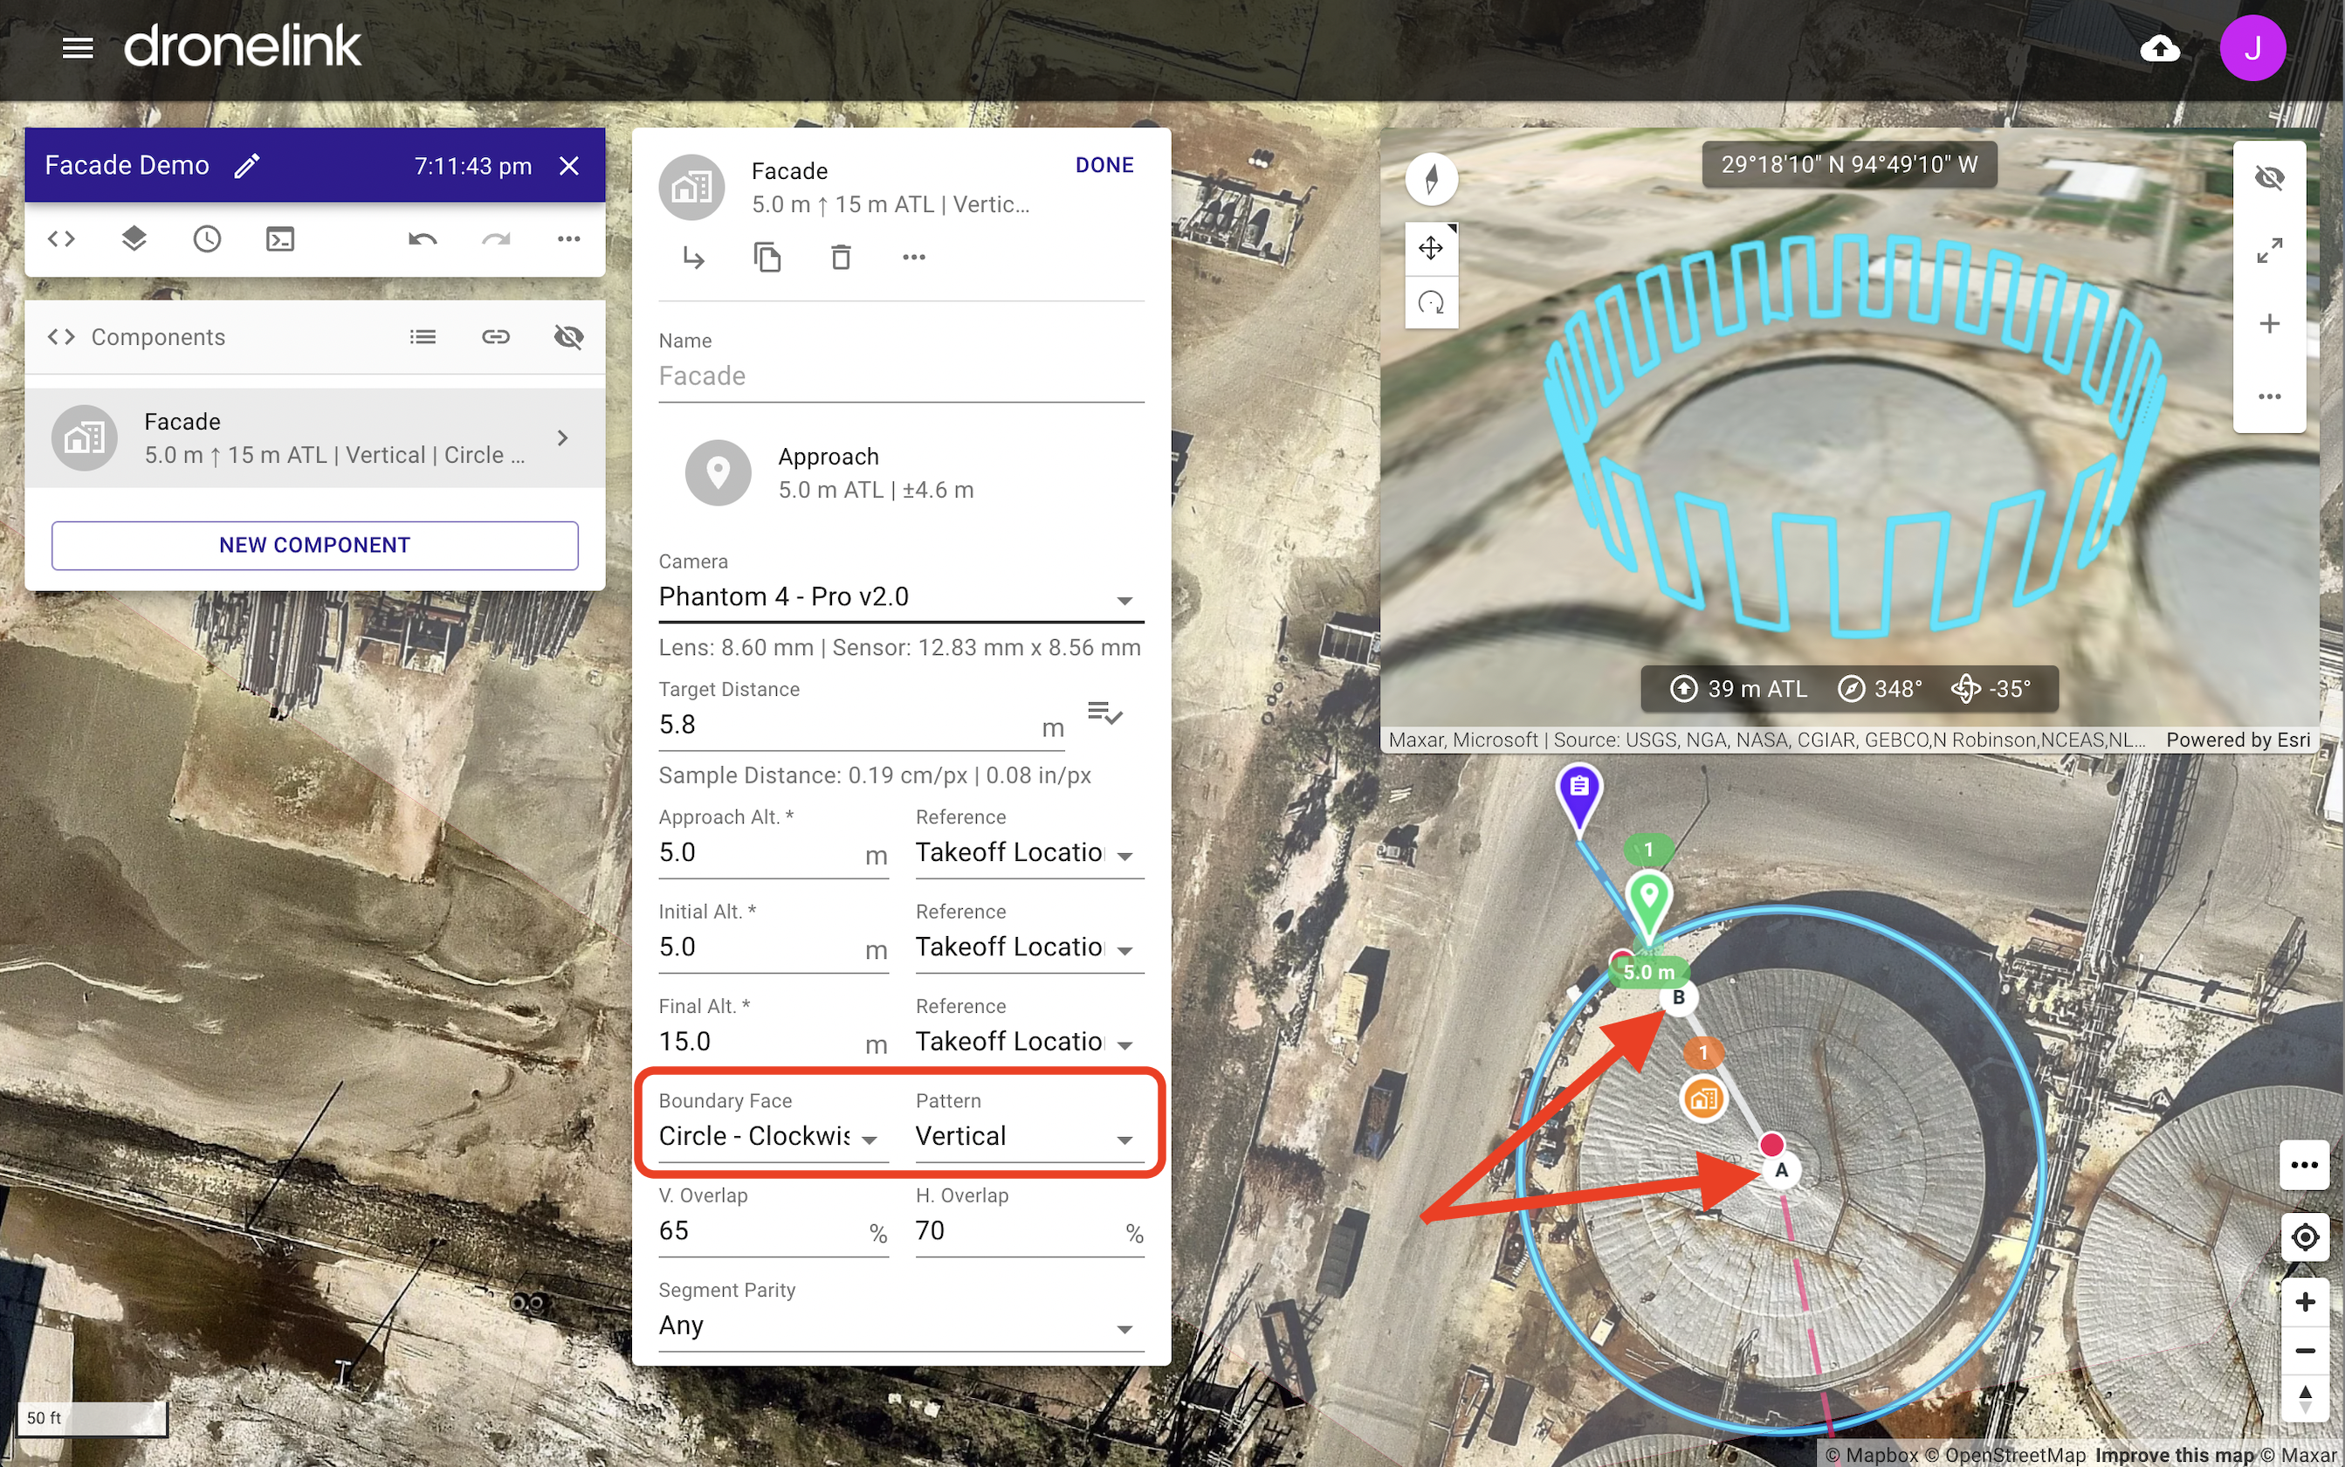Image resolution: width=2345 pixels, height=1467 pixels.
Task: Reset map bearing to north
Action: click(x=2304, y=1399)
